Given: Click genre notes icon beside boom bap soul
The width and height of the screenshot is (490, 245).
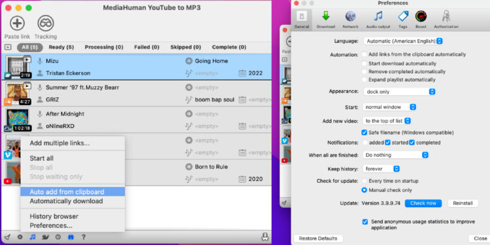Looking at the screenshot, I should click(x=188, y=100).
